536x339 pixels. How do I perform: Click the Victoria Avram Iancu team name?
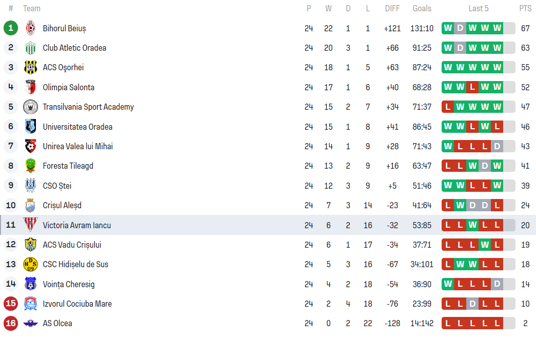point(76,225)
